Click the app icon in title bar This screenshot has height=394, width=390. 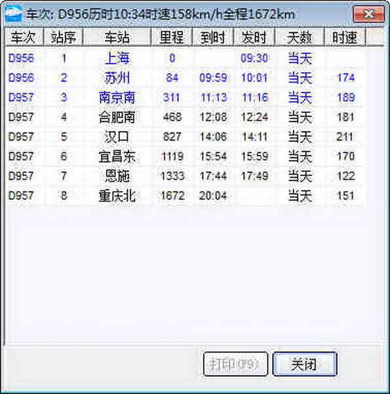(14, 14)
